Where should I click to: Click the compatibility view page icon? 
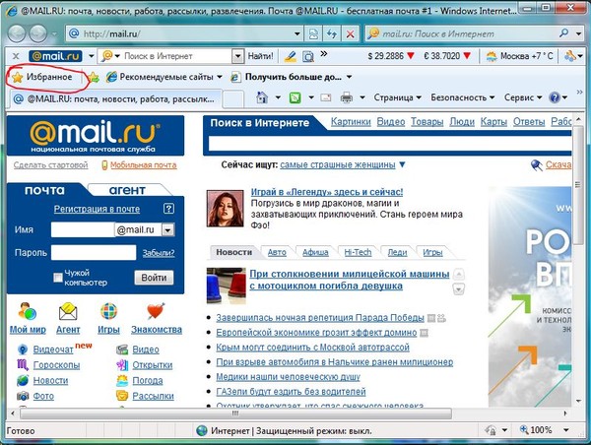tap(313, 33)
